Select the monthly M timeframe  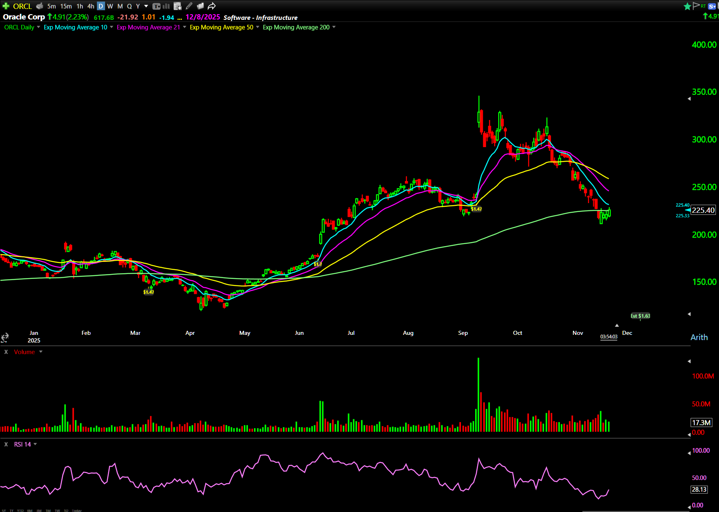[120, 6]
